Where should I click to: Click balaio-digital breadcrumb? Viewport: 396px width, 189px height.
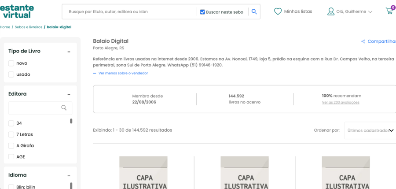59,27
